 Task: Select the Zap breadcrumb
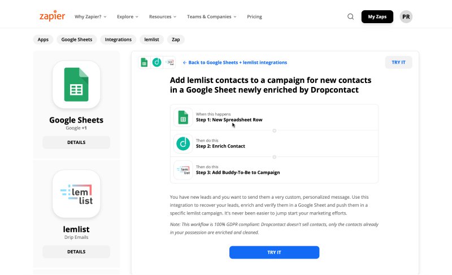176,40
